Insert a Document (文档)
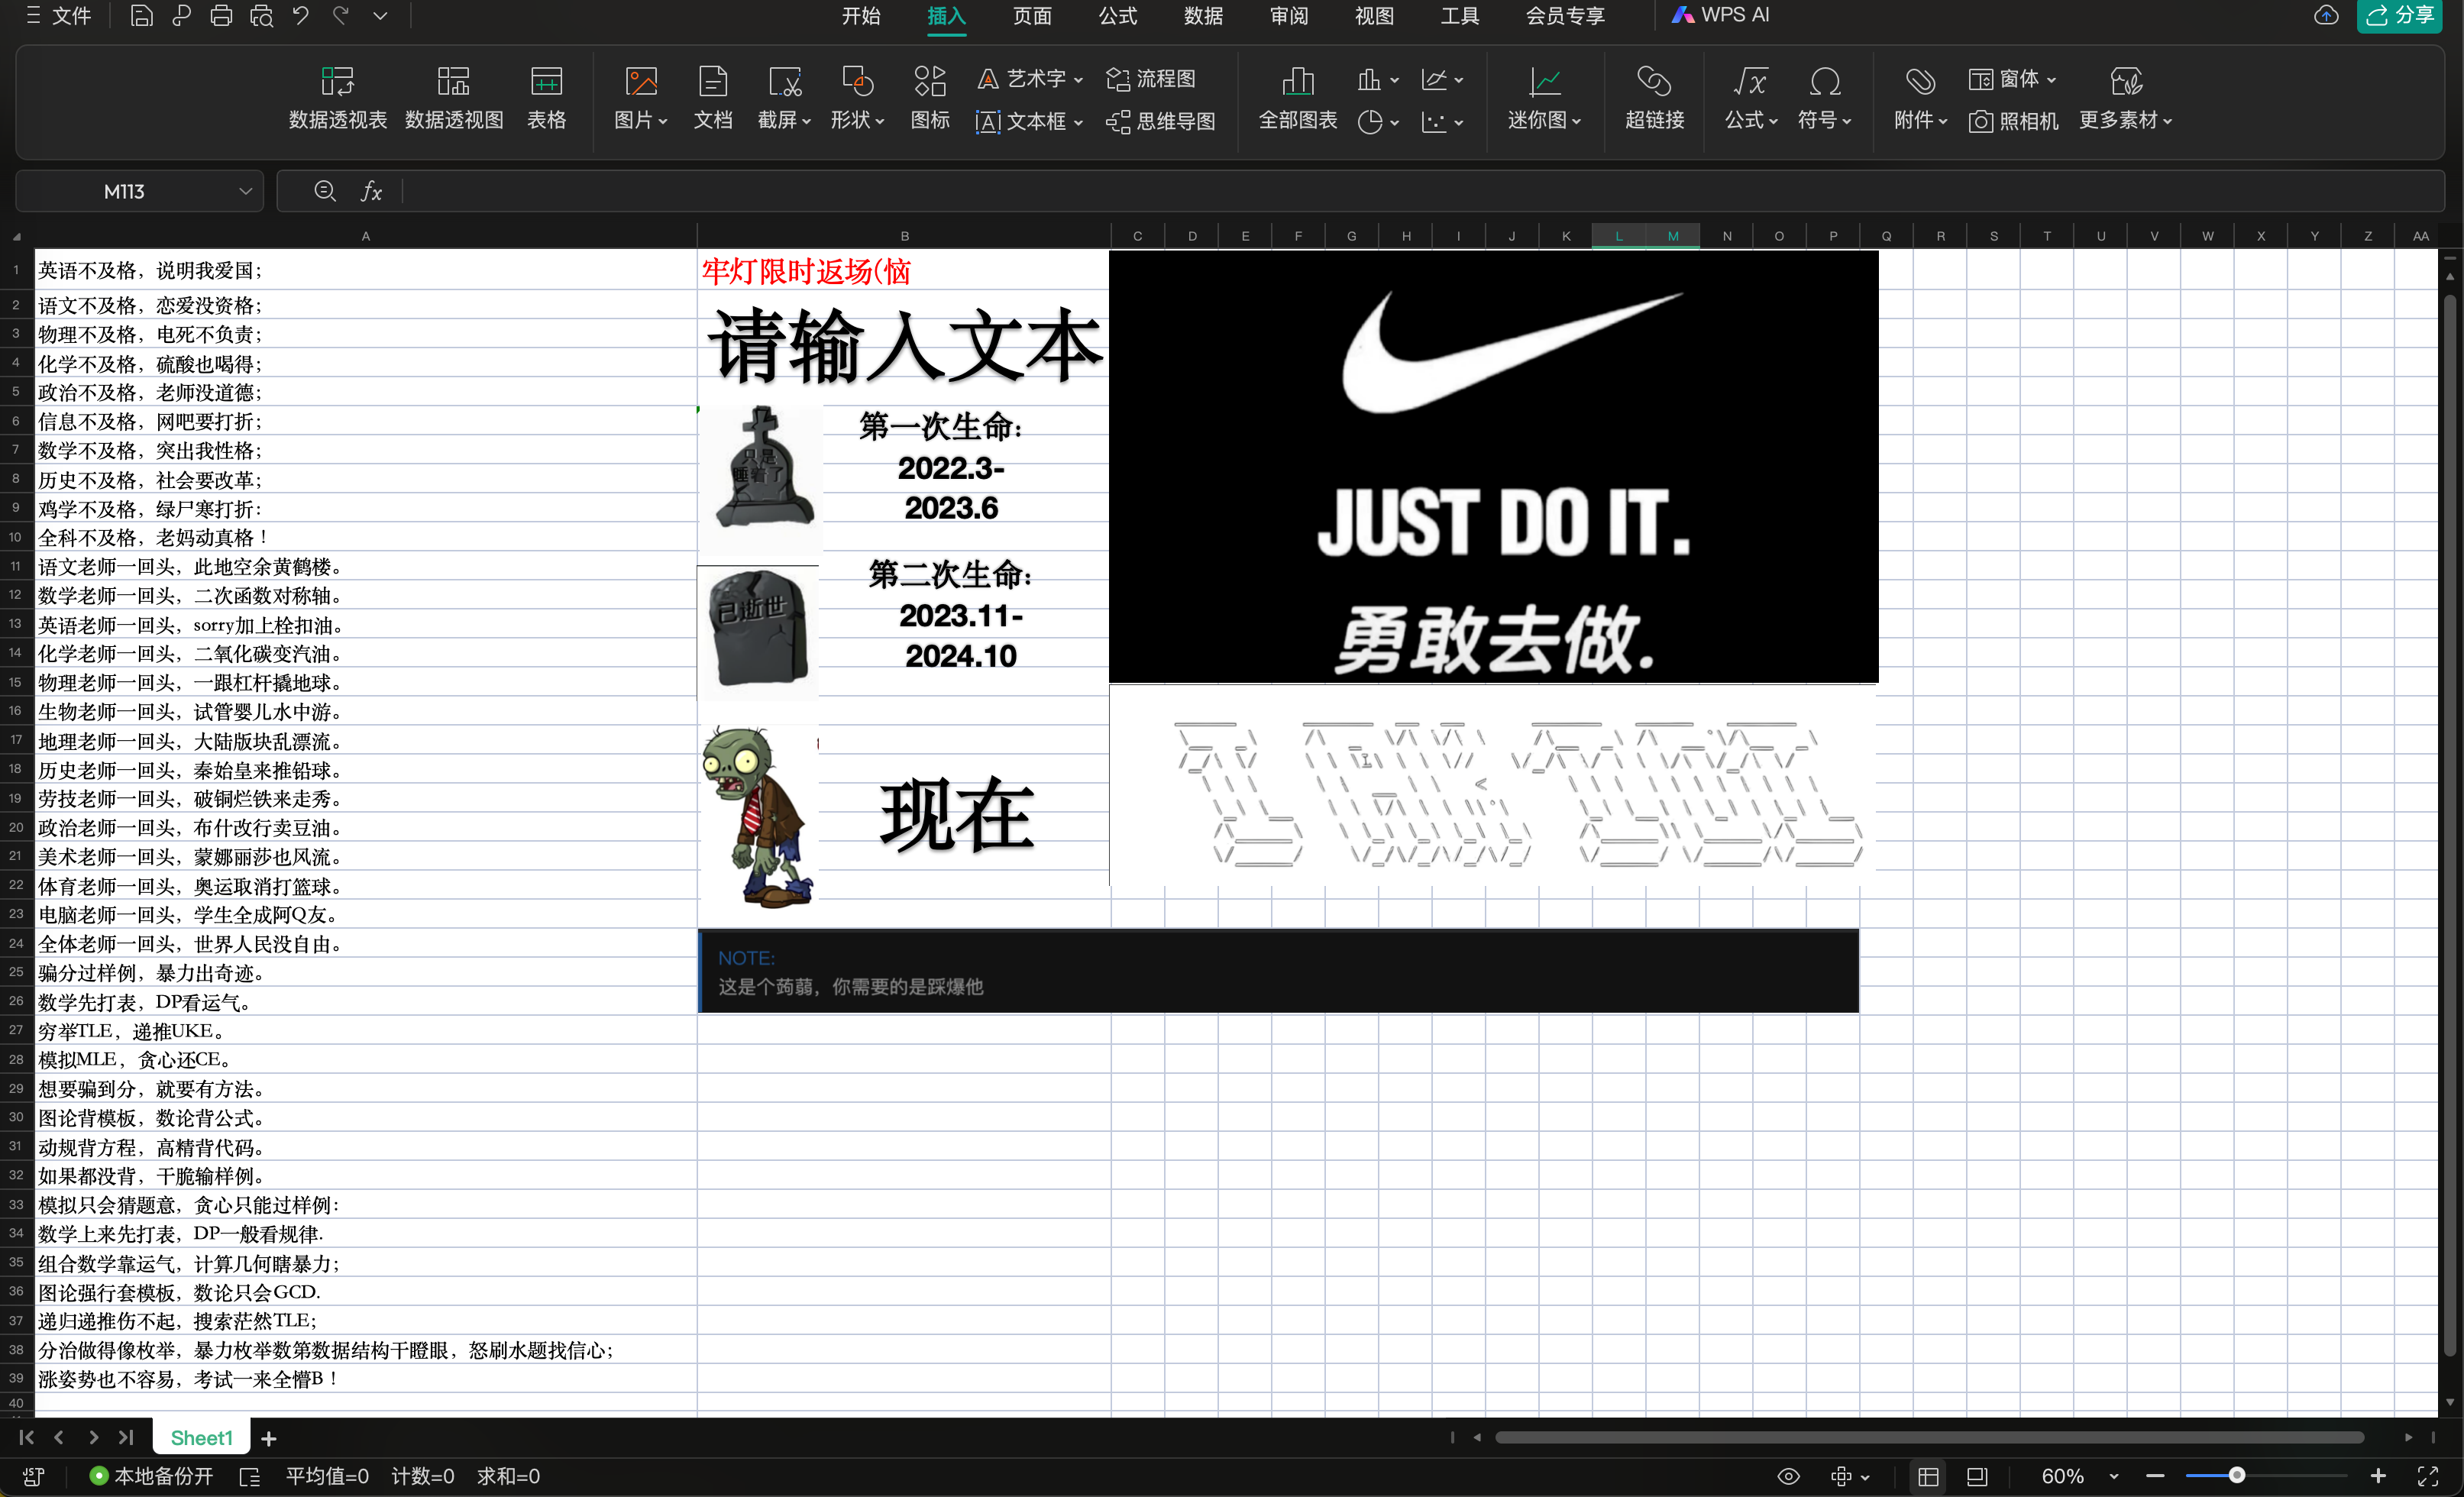This screenshot has height=1497, width=2464. (x=713, y=98)
